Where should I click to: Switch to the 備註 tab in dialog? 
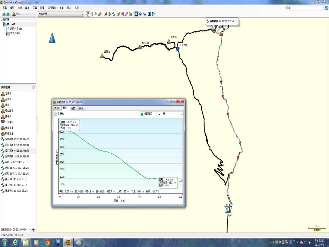73,108
